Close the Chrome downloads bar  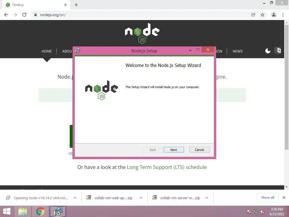284,198
